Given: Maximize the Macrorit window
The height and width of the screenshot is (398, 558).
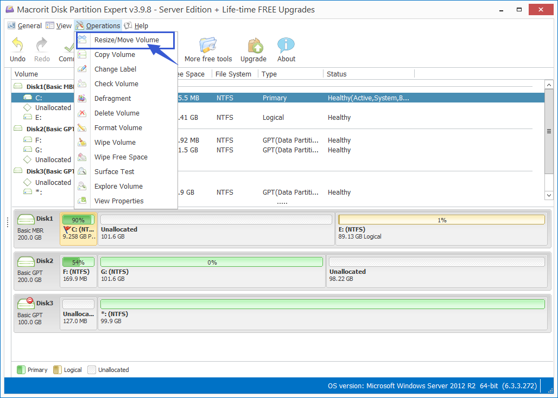Looking at the screenshot, I should 519,10.
